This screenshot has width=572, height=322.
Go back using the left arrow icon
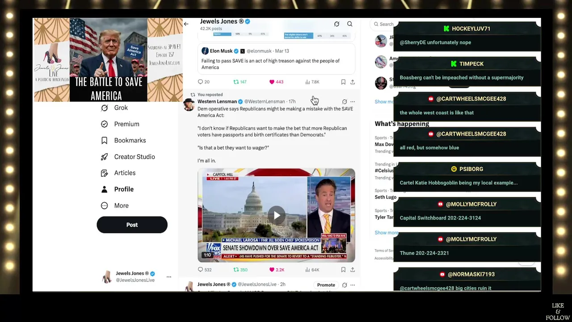(x=186, y=24)
